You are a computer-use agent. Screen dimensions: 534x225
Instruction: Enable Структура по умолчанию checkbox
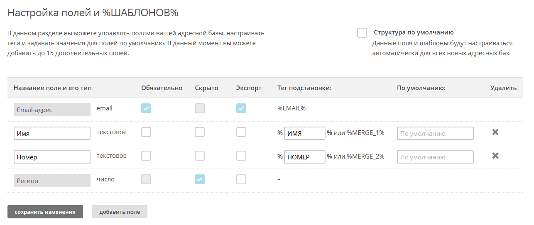(362, 33)
